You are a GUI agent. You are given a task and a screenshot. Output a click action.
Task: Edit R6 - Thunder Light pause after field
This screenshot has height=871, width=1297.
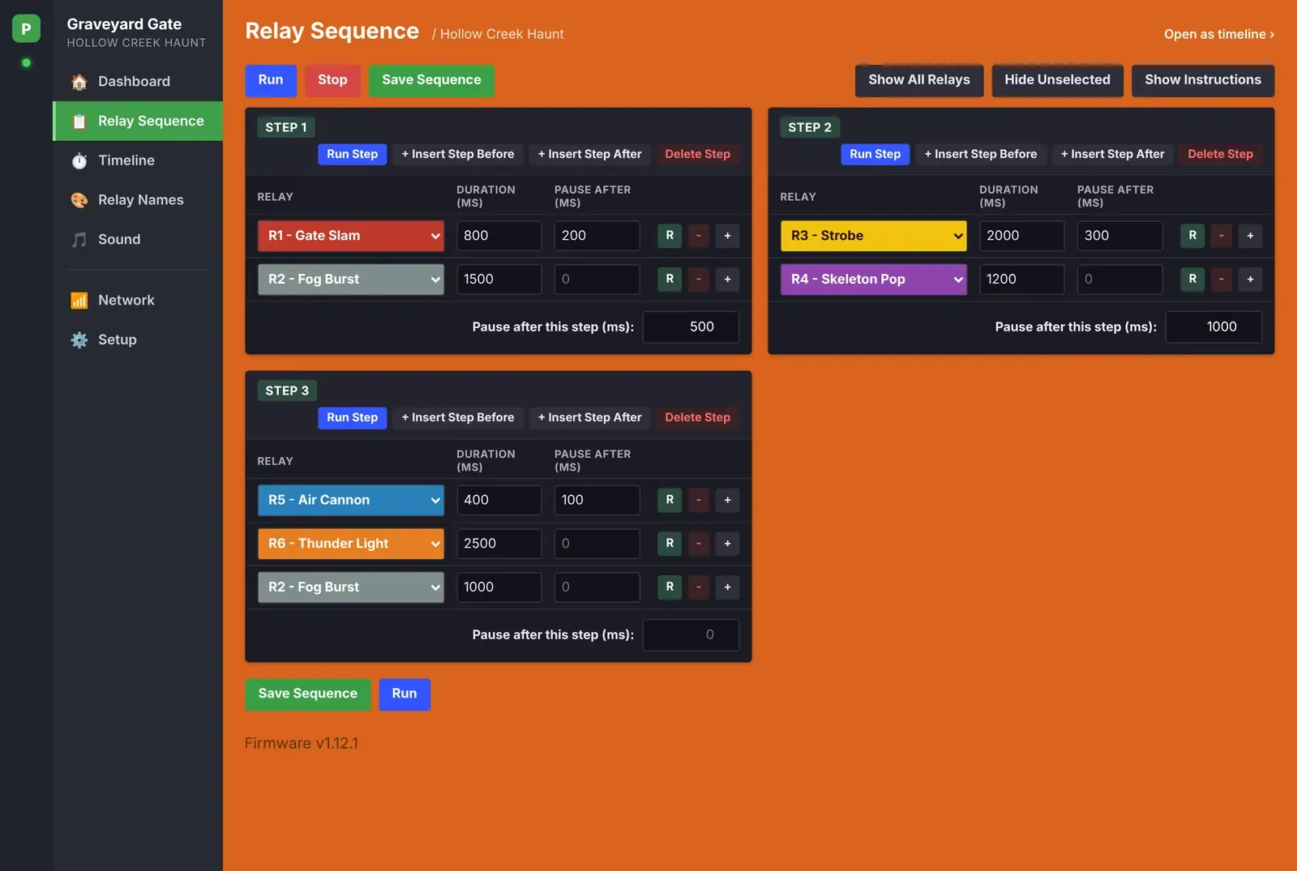(597, 544)
